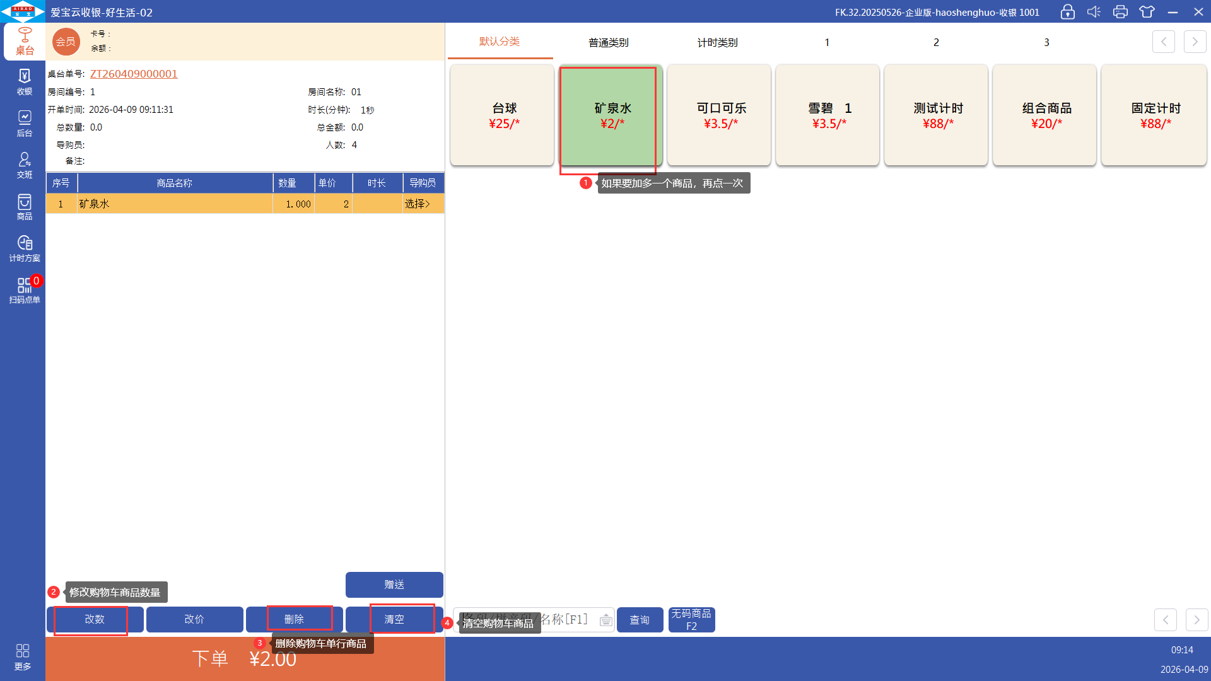Click the barcode/name search input field

coord(568,620)
